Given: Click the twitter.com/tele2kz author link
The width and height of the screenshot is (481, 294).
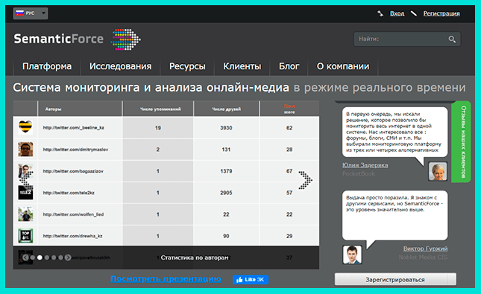Looking at the screenshot, I should 69,193.
